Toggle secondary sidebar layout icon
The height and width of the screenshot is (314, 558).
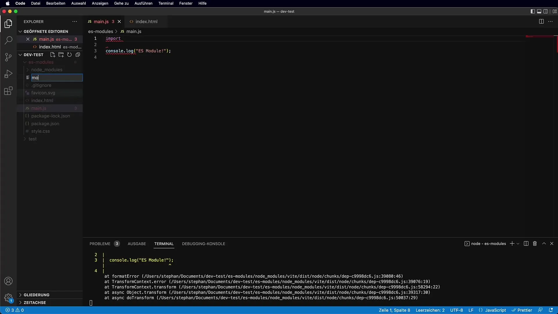[x=546, y=11]
